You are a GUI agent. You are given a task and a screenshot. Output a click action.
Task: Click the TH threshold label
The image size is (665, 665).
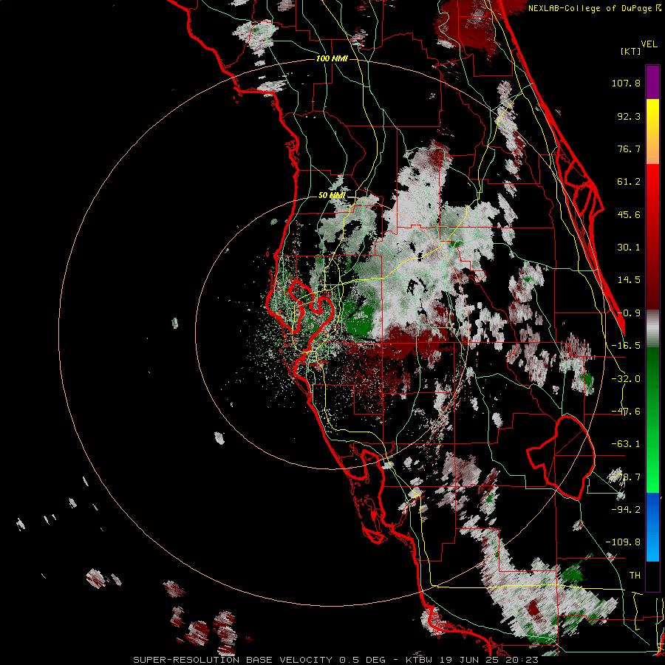pyautogui.click(x=635, y=575)
